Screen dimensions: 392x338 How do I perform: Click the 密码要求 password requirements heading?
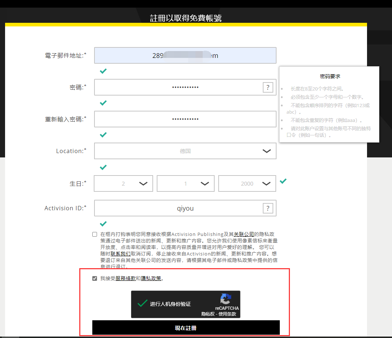click(x=330, y=76)
